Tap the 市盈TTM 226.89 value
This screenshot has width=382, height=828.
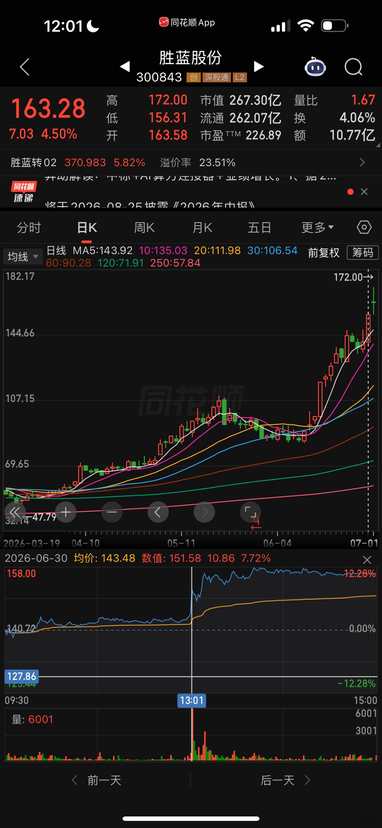click(241, 135)
